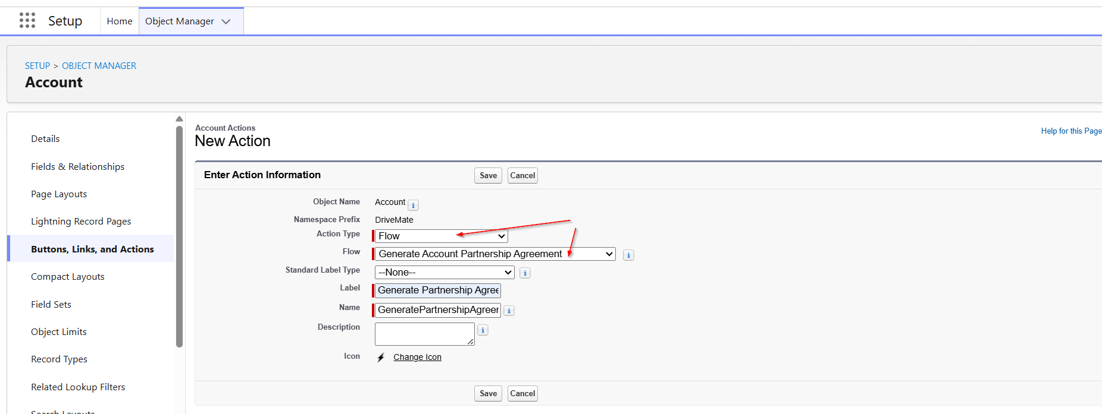Click the Change Icon link
The width and height of the screenshot is (1102, 414).
click(x=417, y=358)
